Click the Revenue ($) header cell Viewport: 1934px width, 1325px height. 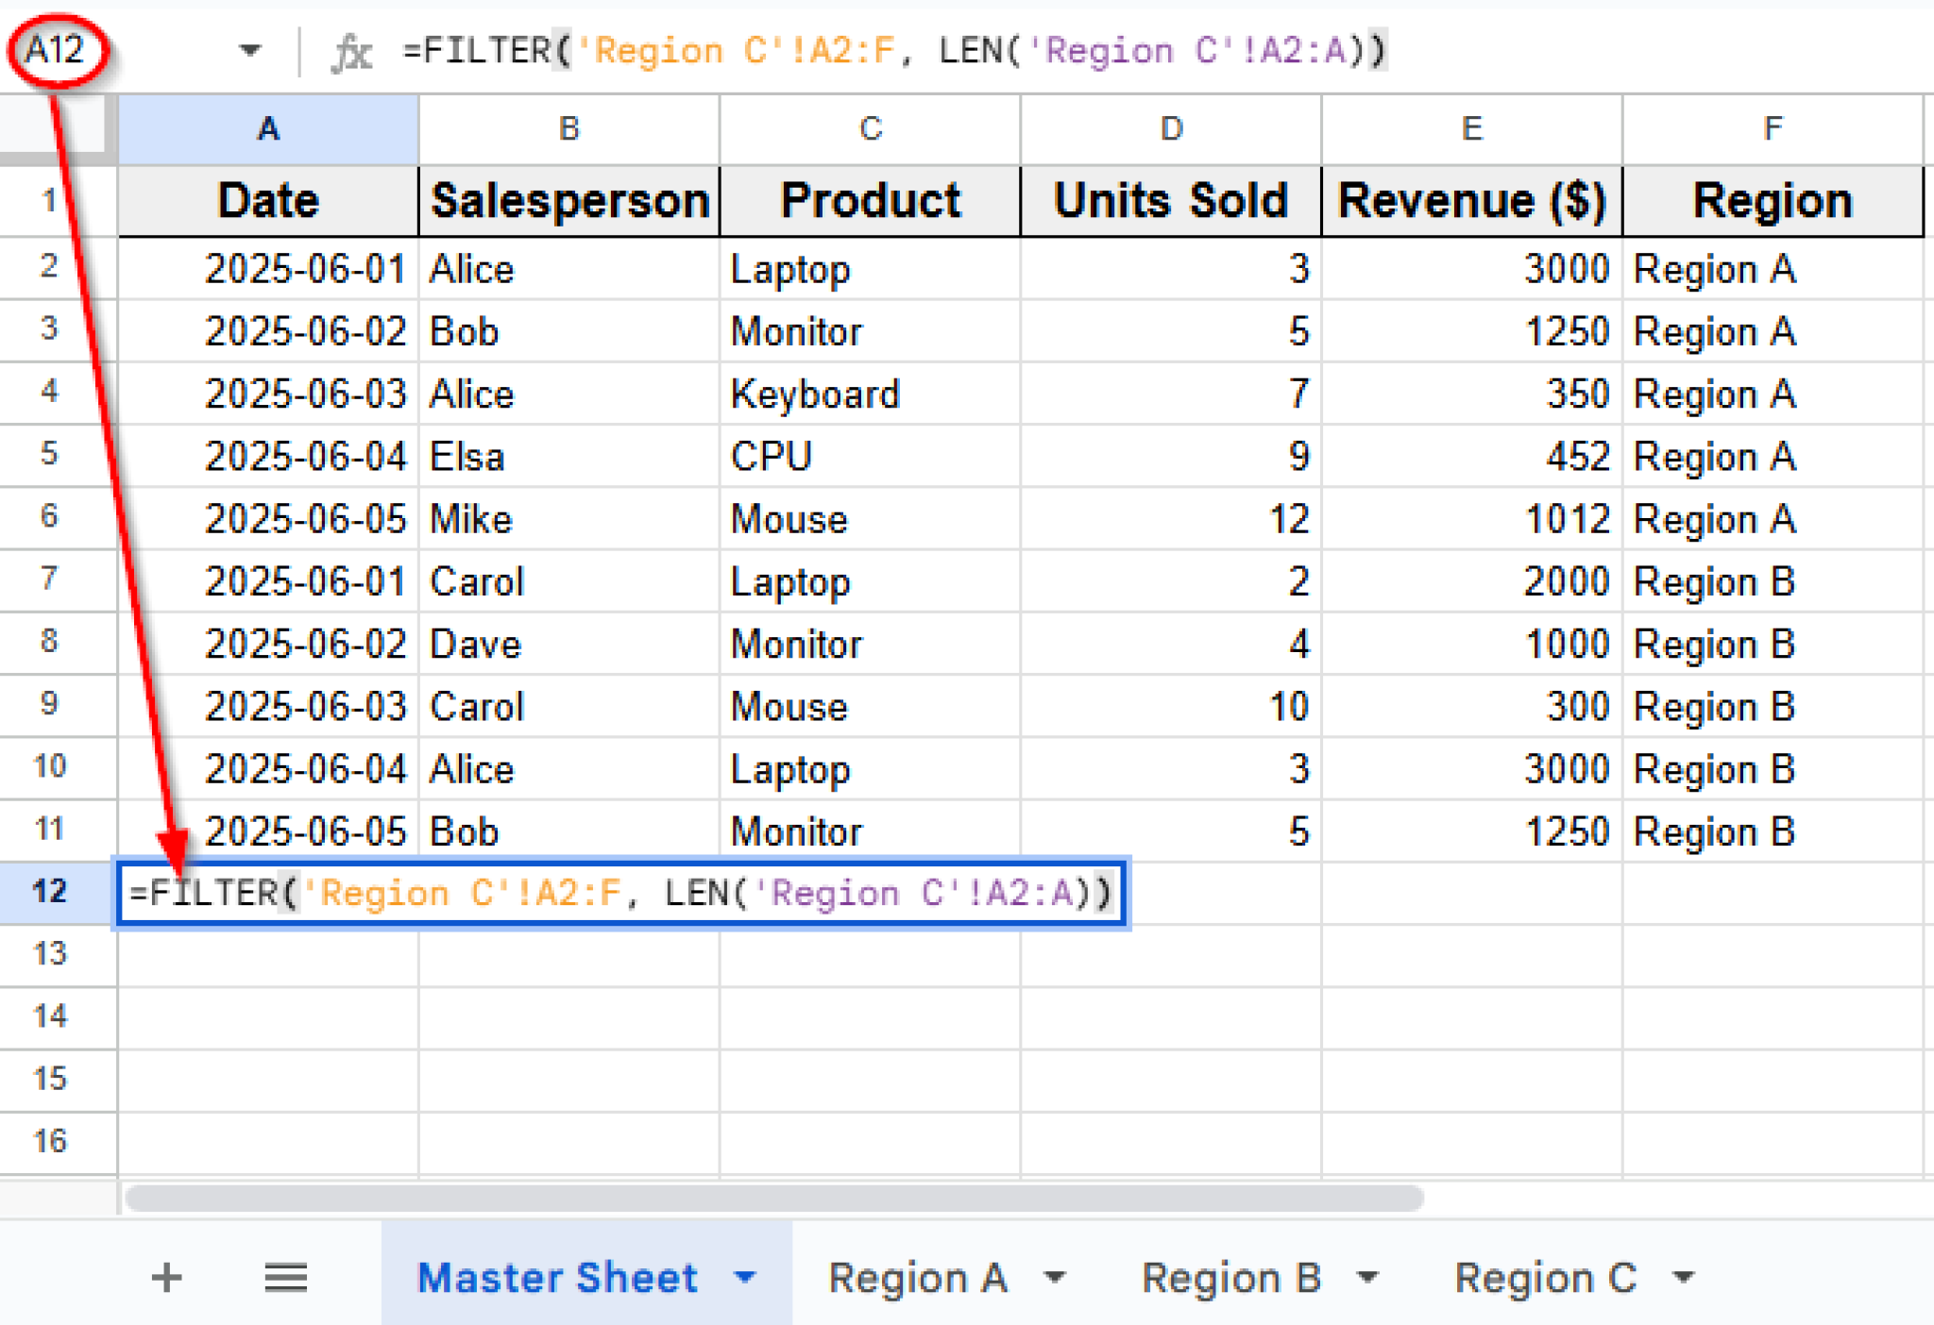(x=1471, y=201)
